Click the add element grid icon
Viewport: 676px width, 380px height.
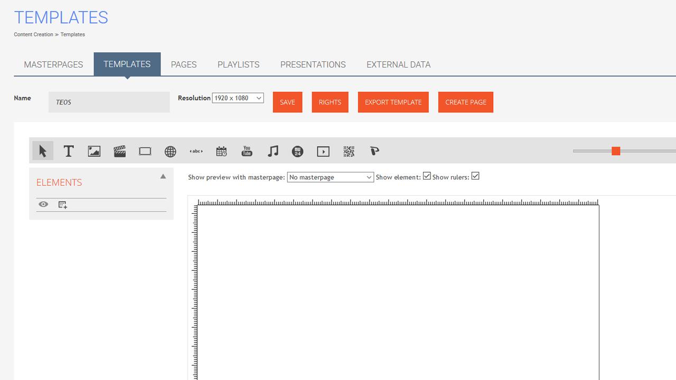pos(63,205)
